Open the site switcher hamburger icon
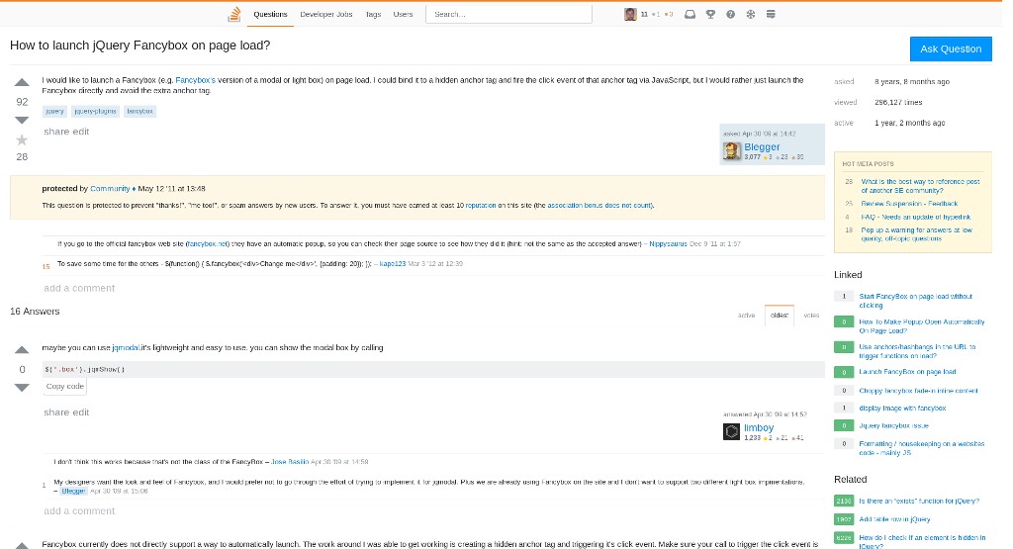This screenshot has height=549, width=1013. [771, 14]
